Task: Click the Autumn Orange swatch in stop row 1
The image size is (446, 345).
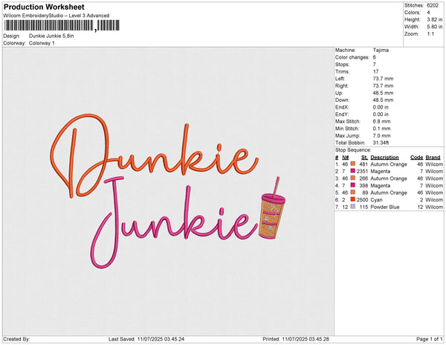Action: (x=352, y=164)
